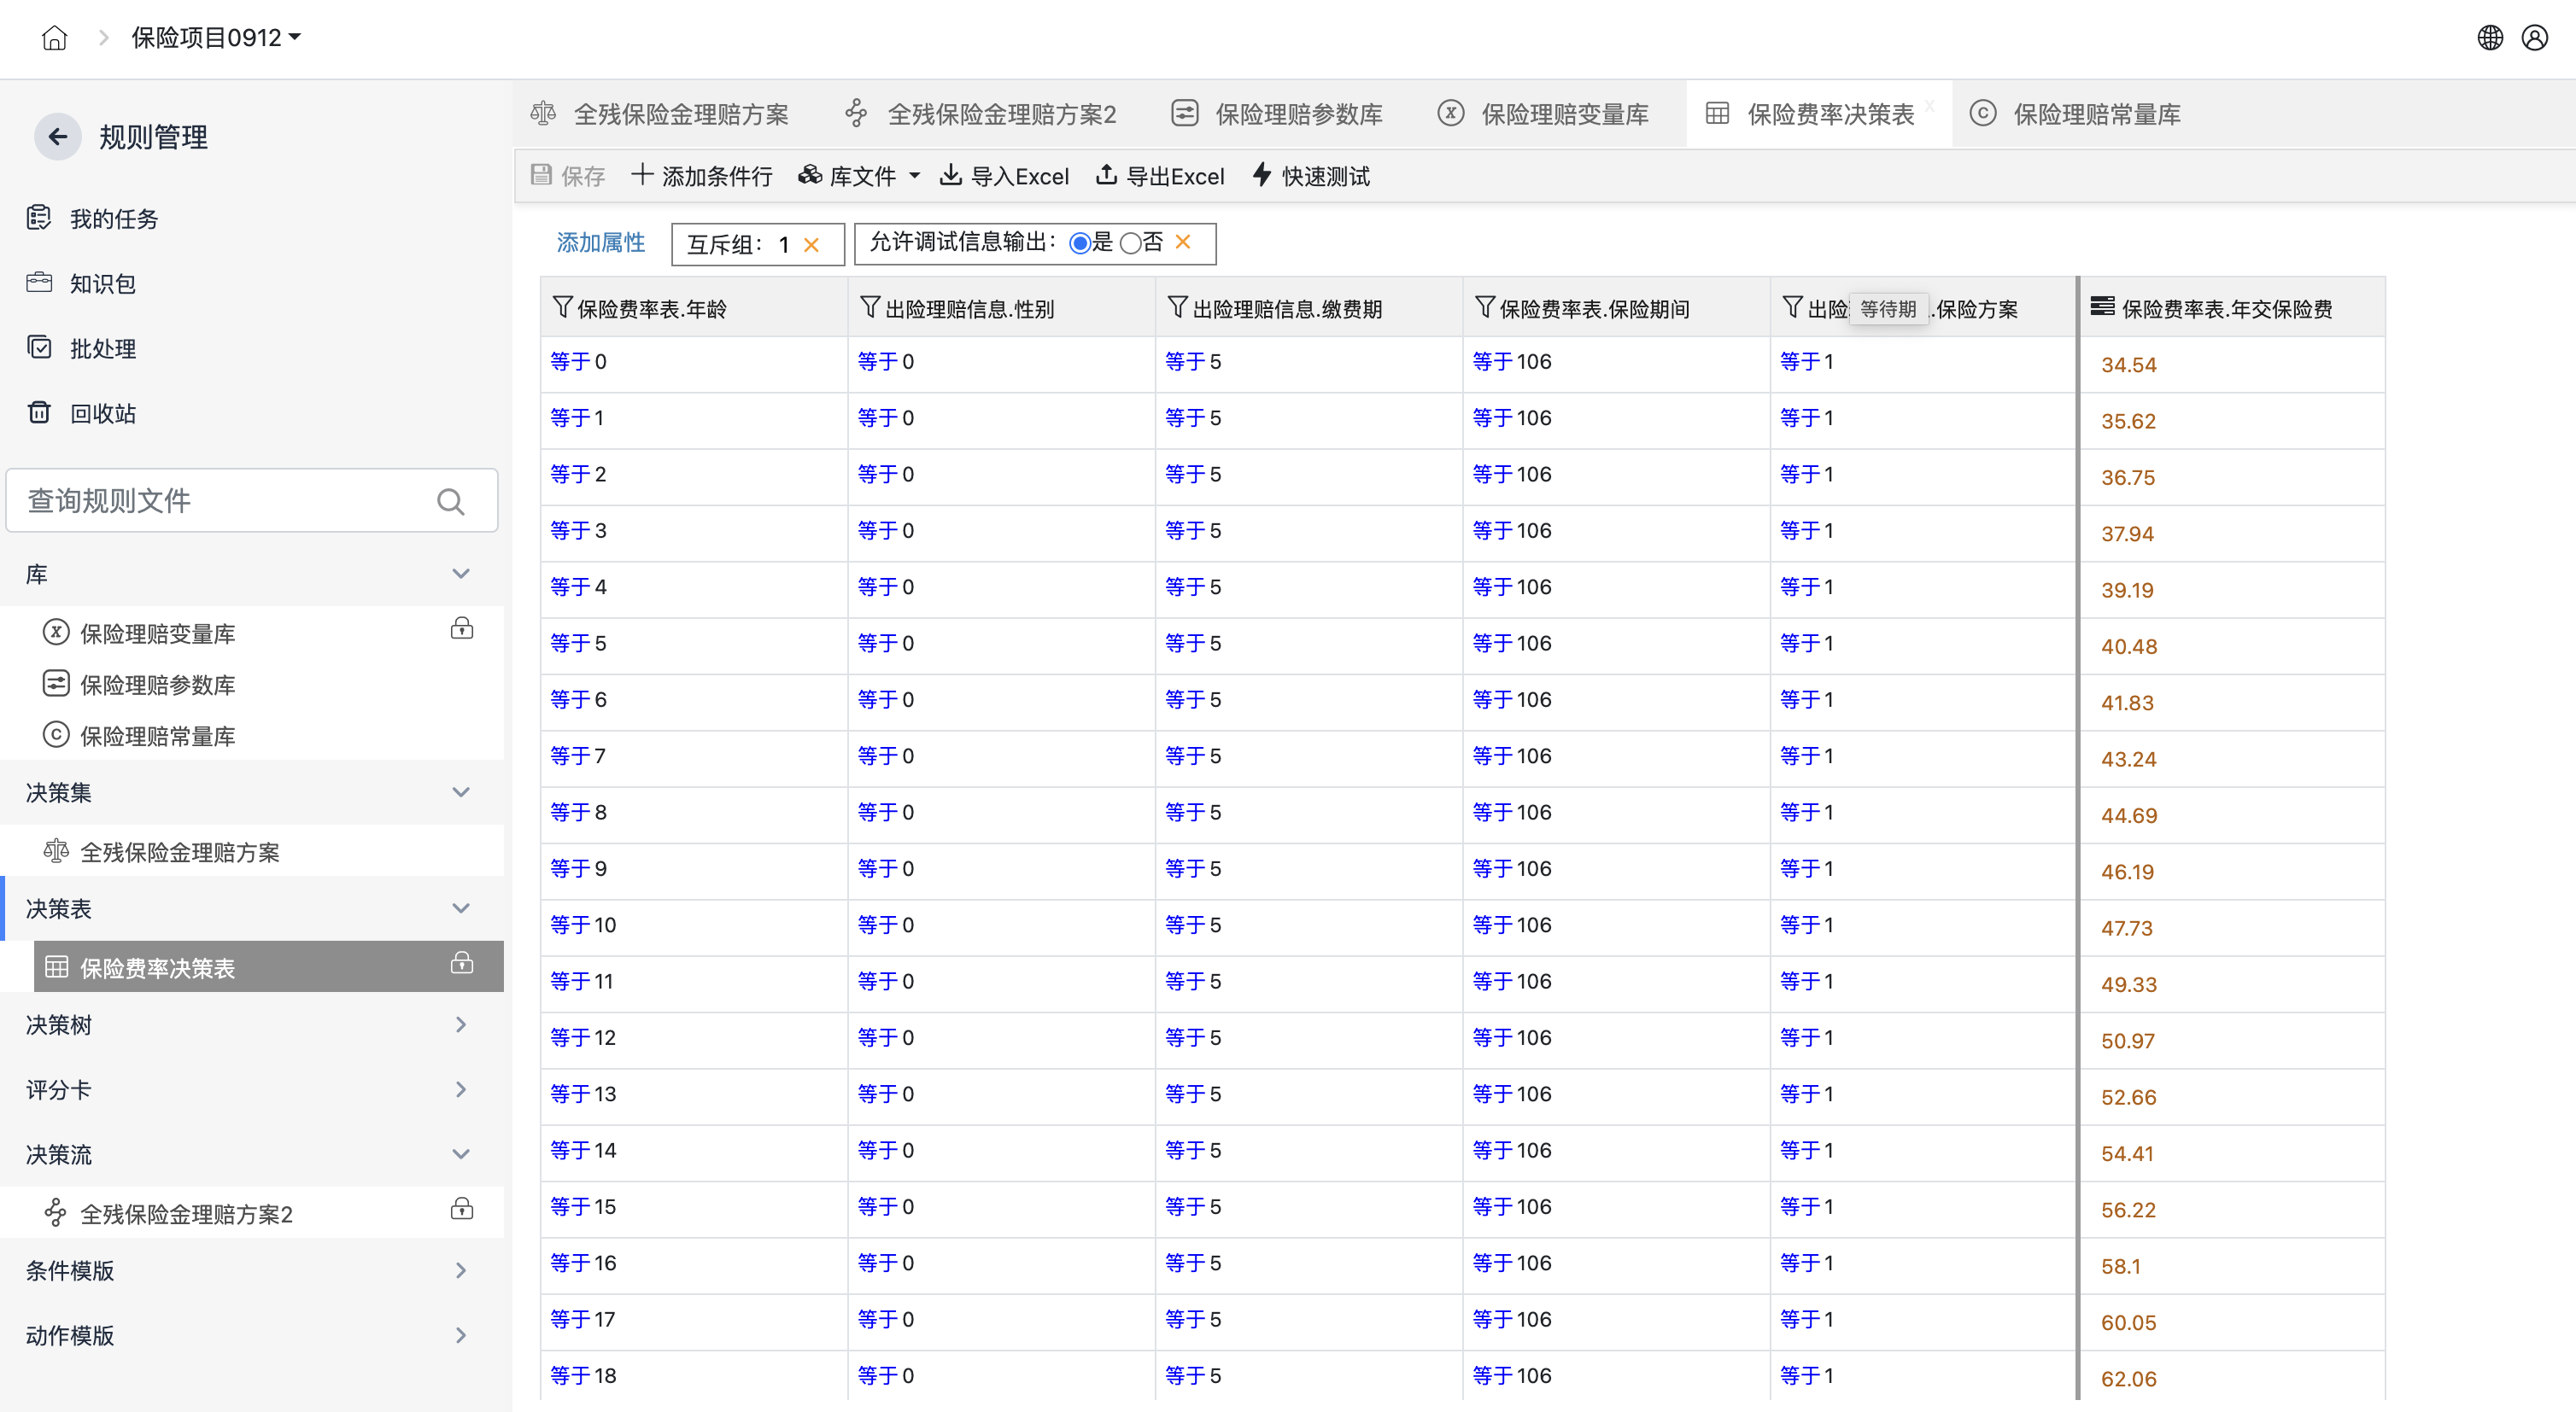Open the 保险项目0912 project dropdown
Image resolution: width=2576 pixels, height=1412 pixels.
click(x=216, y=38)
